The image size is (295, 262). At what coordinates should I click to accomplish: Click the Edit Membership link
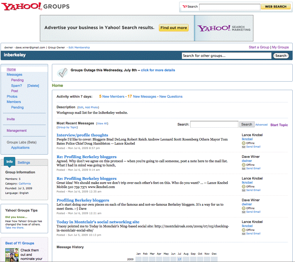pyautogui.click(x=79, y=48)
